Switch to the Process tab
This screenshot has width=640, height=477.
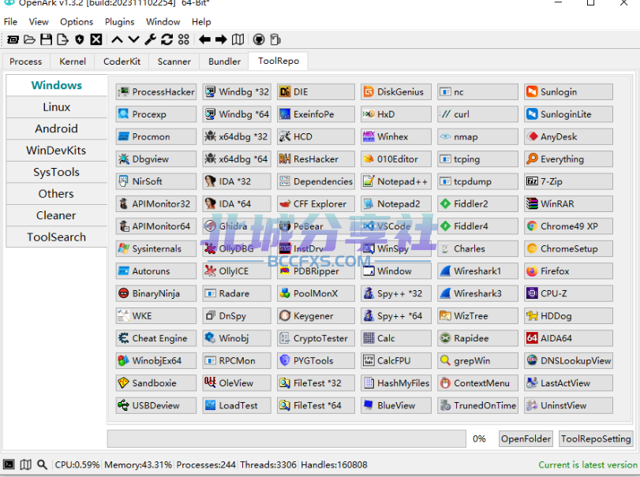pos(26,61)
